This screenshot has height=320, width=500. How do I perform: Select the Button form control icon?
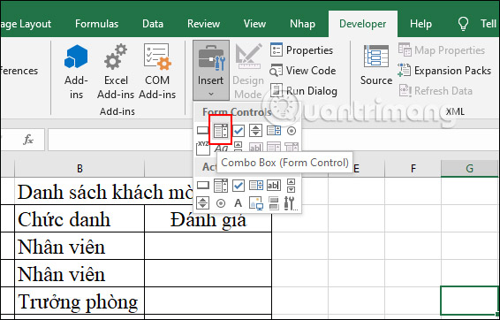[202, 131]
